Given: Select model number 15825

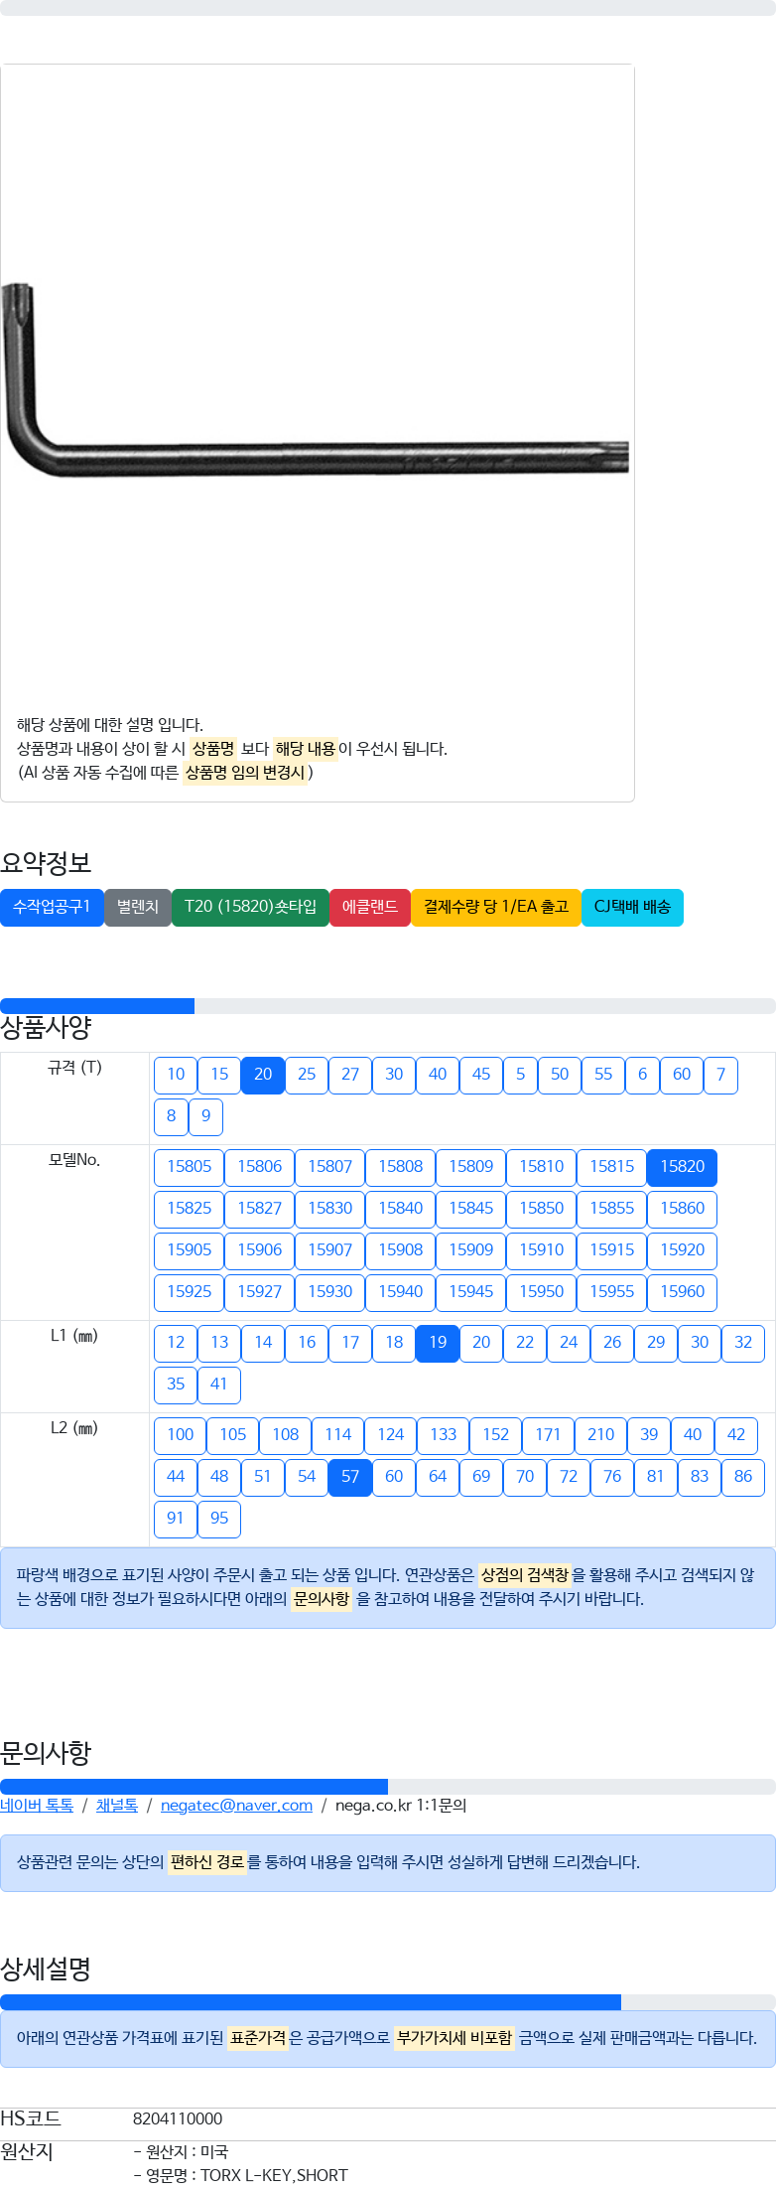Looking at the screenshot, I should point(189,1209).
